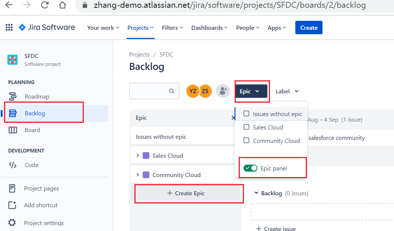
Task: Open the salesforce community issue
Action: point(337,138)
